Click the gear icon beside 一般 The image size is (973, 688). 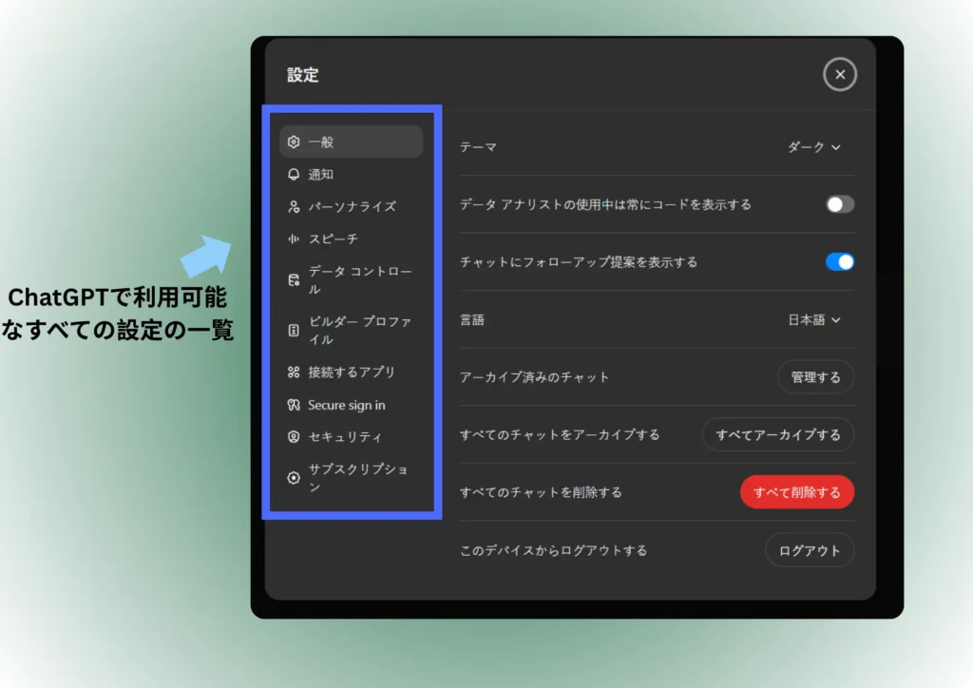tap(294, 142)
